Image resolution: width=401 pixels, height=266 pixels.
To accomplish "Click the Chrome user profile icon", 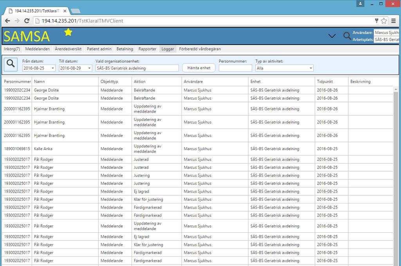I will coord(360,4).
